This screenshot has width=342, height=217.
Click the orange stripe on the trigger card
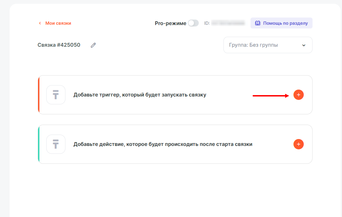39,95
